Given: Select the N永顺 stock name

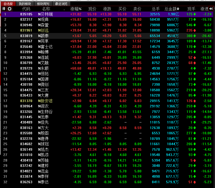Looking at the screenshot, I should click(x=43, y=68).
